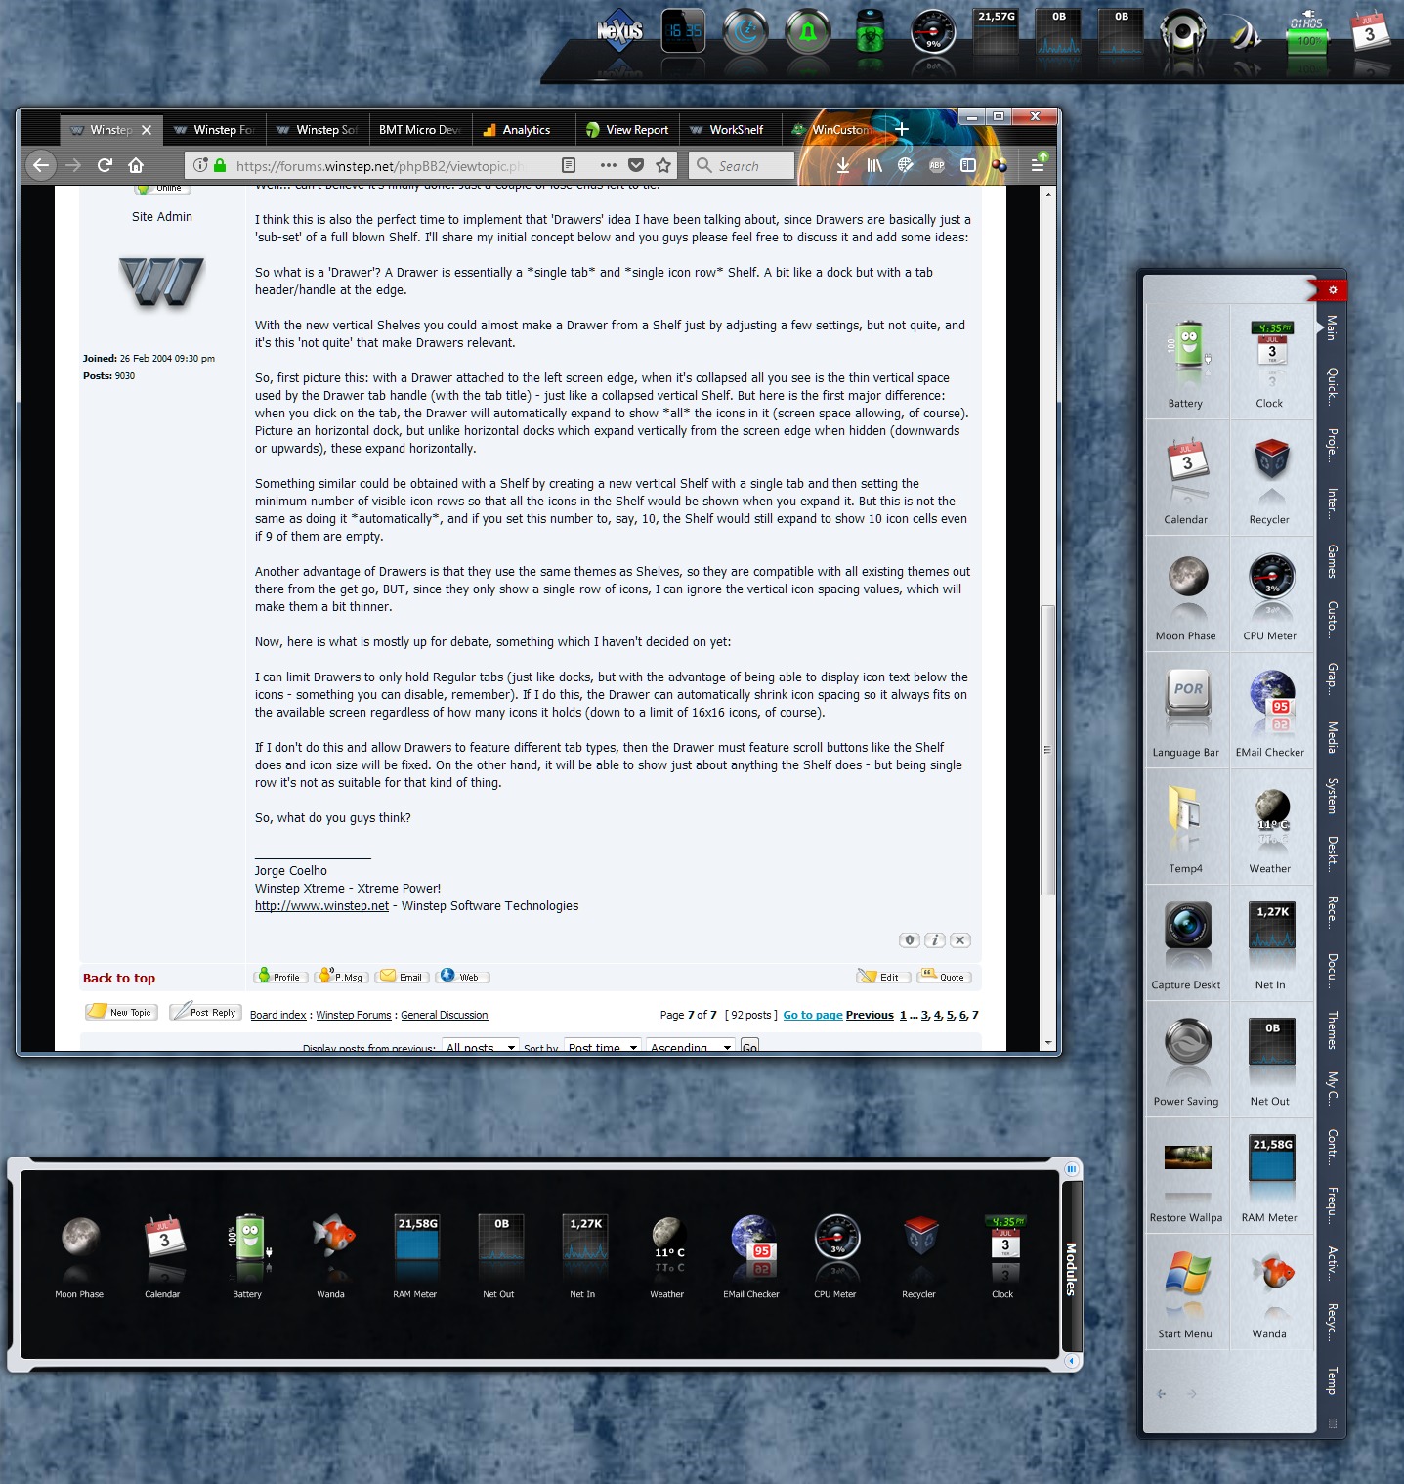
Task: Open the 100% battery icon in the top dock
Action: (1307, 33)
